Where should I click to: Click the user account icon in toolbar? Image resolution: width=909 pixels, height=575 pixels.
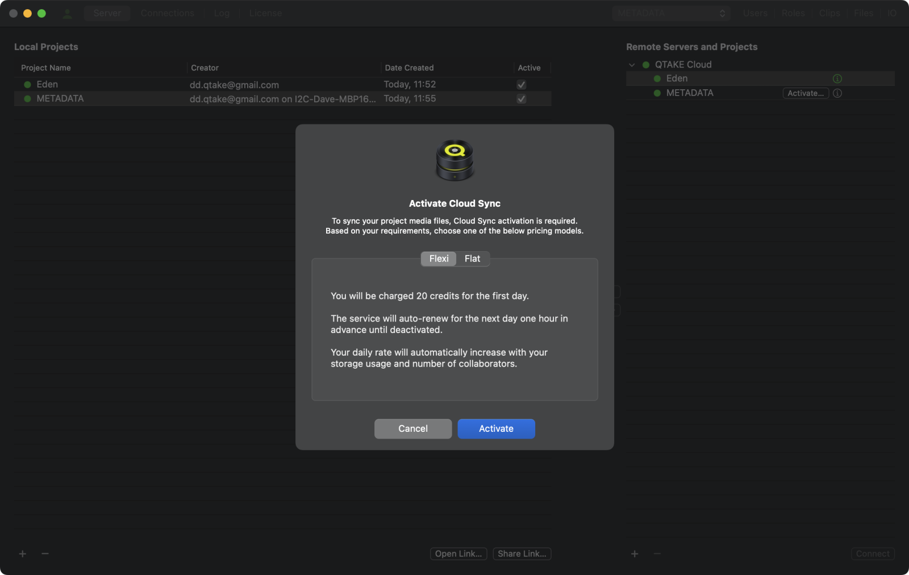[x=68, y=13]
